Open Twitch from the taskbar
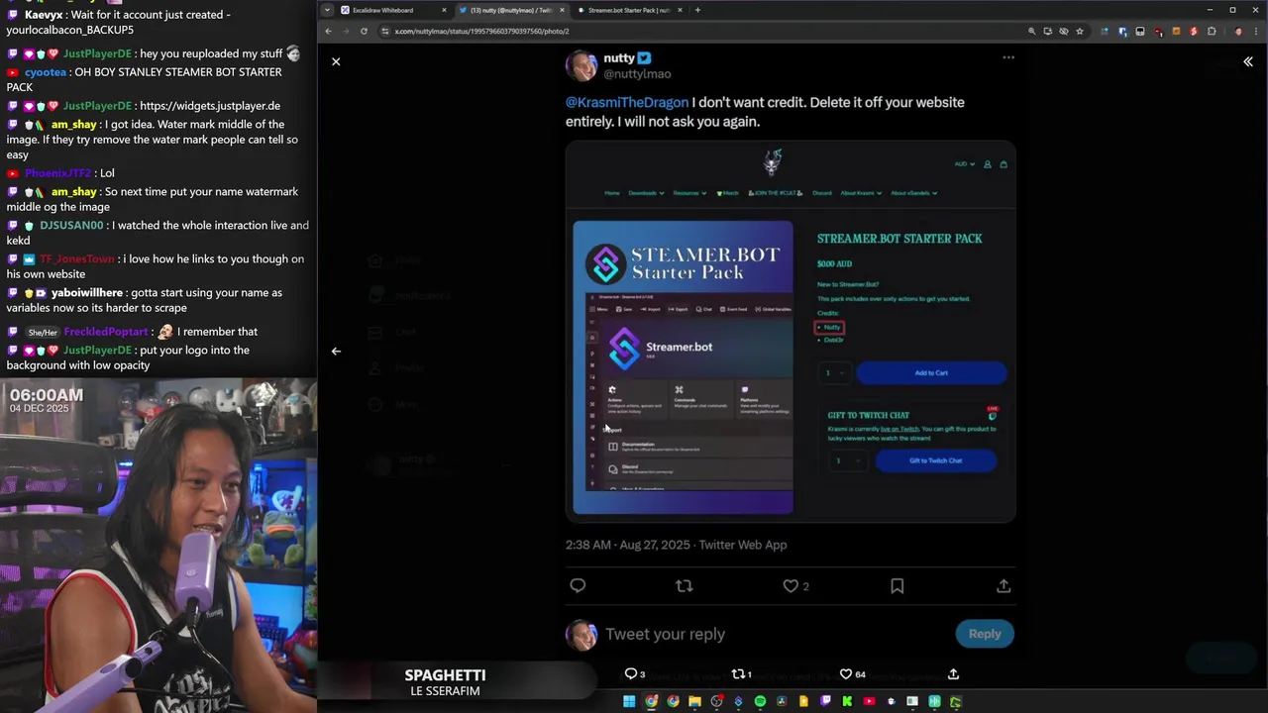1268x713 pixels. pos(825,702)
